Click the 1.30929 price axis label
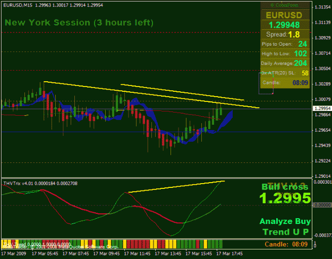Screen dimensions: 332x259 [x=322, y=38]
